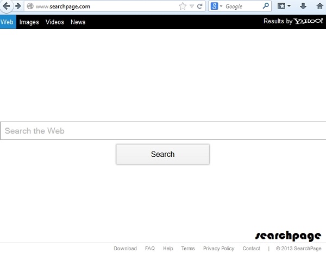Click the magnifier icon in the Google search box
Image resolution: width=326 pixels, height=253 pixels.
pos(266,7)
